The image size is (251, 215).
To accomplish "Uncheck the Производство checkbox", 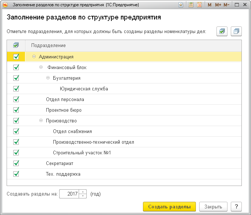I will coord(16,121).
